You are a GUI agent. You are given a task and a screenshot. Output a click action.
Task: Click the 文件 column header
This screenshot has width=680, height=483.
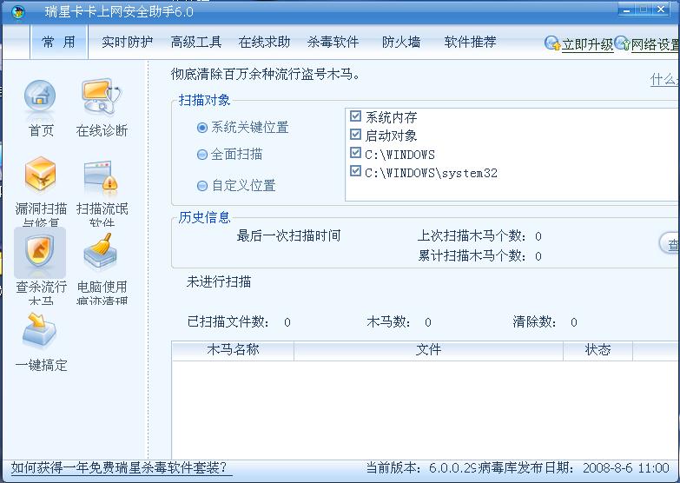tap(428, 350)
